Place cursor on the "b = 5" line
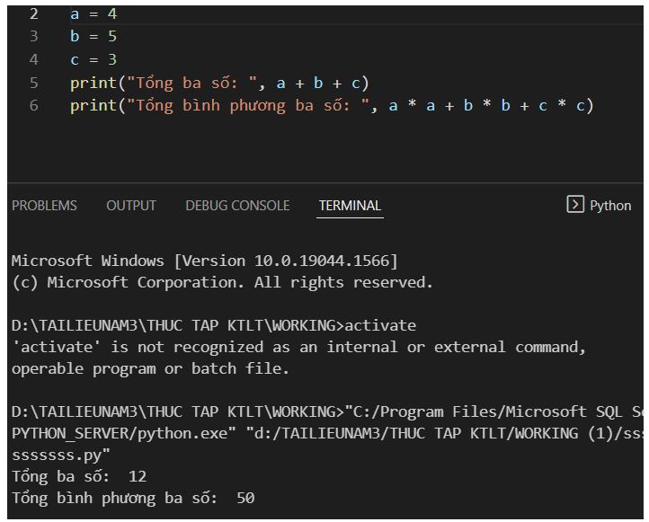 pyautogui.click(x=93, y=37)
